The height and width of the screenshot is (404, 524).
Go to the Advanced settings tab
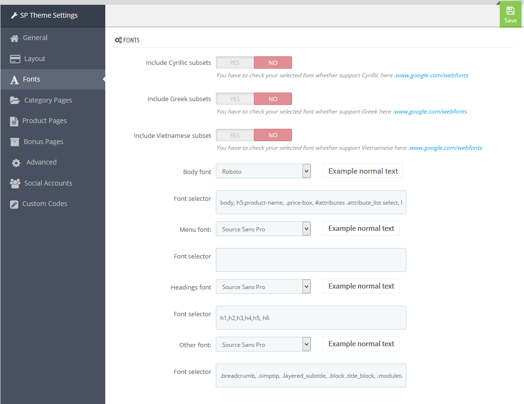tap(41, 162)
